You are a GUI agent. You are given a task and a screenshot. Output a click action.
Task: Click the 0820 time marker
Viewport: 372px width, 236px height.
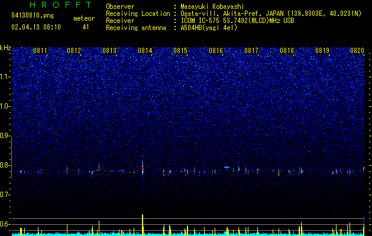pyautogui.click(x=357, y=51)
